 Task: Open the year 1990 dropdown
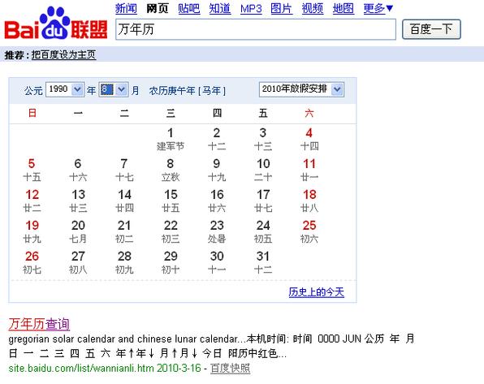tap(65, 89)
